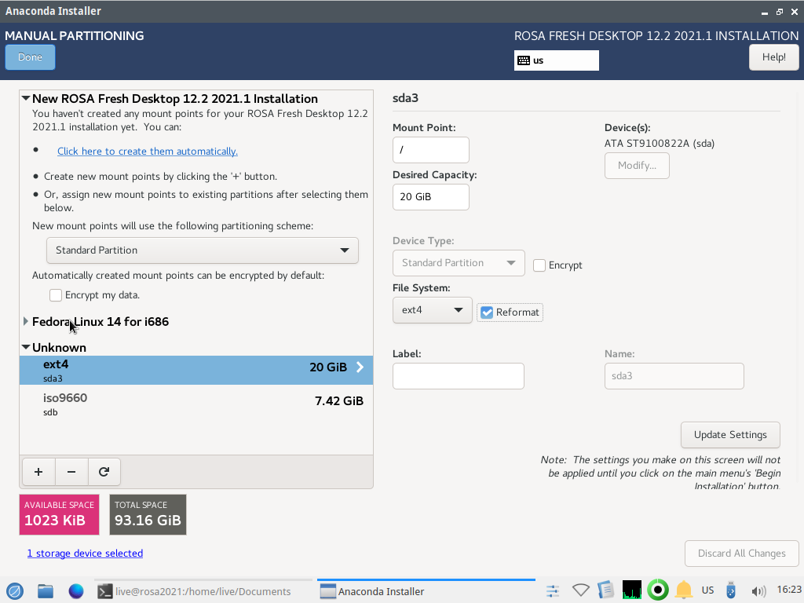Screen dimensions: 804x603
Task: Click the link to create mount points automatically
Action: (148, 152)
